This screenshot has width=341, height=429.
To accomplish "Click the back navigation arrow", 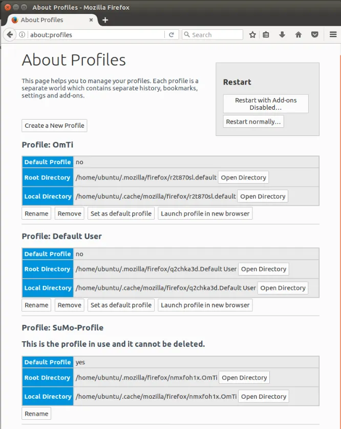I will pyautogui.click(x=10, y=34).
